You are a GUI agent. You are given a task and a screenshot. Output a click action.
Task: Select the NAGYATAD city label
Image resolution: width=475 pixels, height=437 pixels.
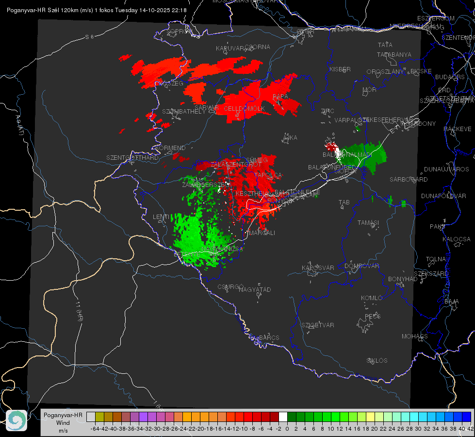255,289
